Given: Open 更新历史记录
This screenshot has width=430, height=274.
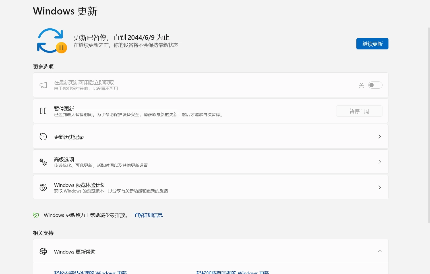Looking at the screenshot, I should [211, 137].
